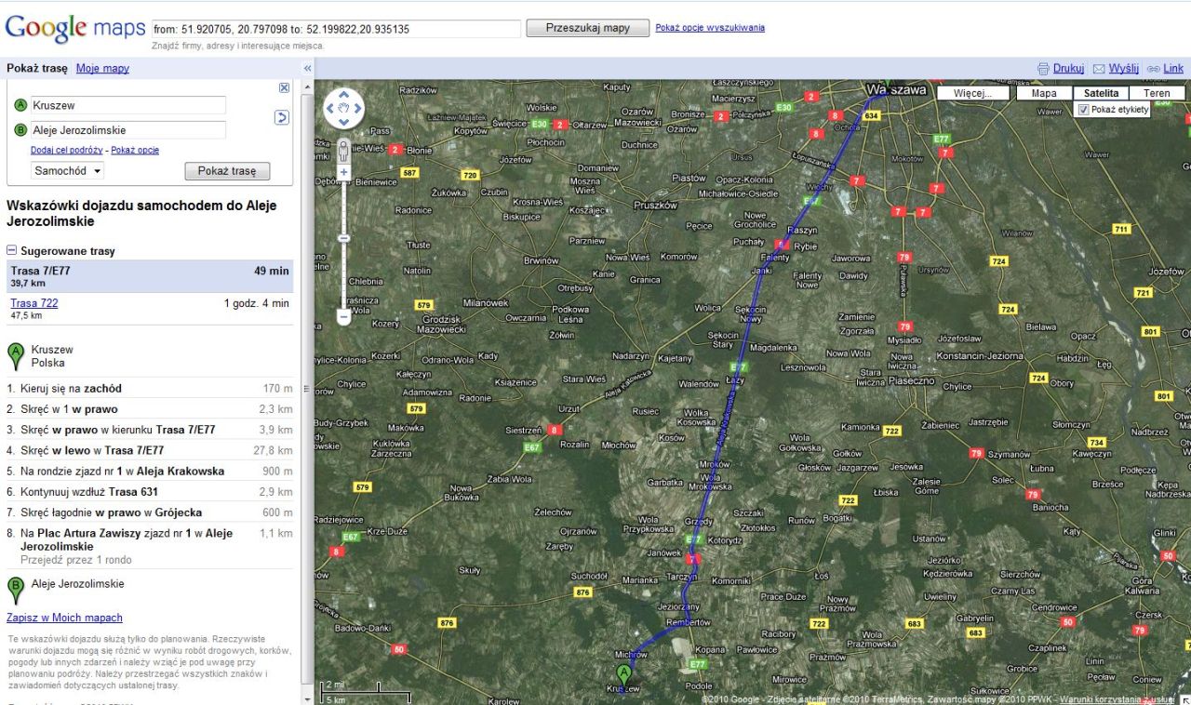Click the Kruszew start point field
The height and width of the screenshot is (705, 1191).
[128, 106]
